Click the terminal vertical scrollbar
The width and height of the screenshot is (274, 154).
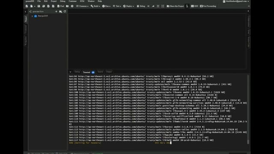coord(248,110)
